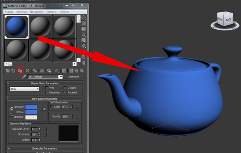Click the Opacity spinner arrows
Screen dimensions: 241x153
coord(71,116)
